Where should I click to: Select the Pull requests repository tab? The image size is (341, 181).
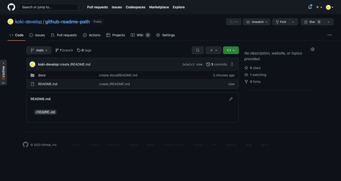point(64,35)
